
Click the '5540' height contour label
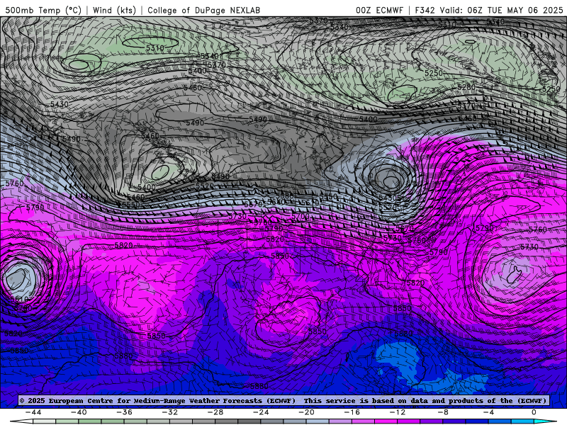pyautogui.click(x=210, y=56)
